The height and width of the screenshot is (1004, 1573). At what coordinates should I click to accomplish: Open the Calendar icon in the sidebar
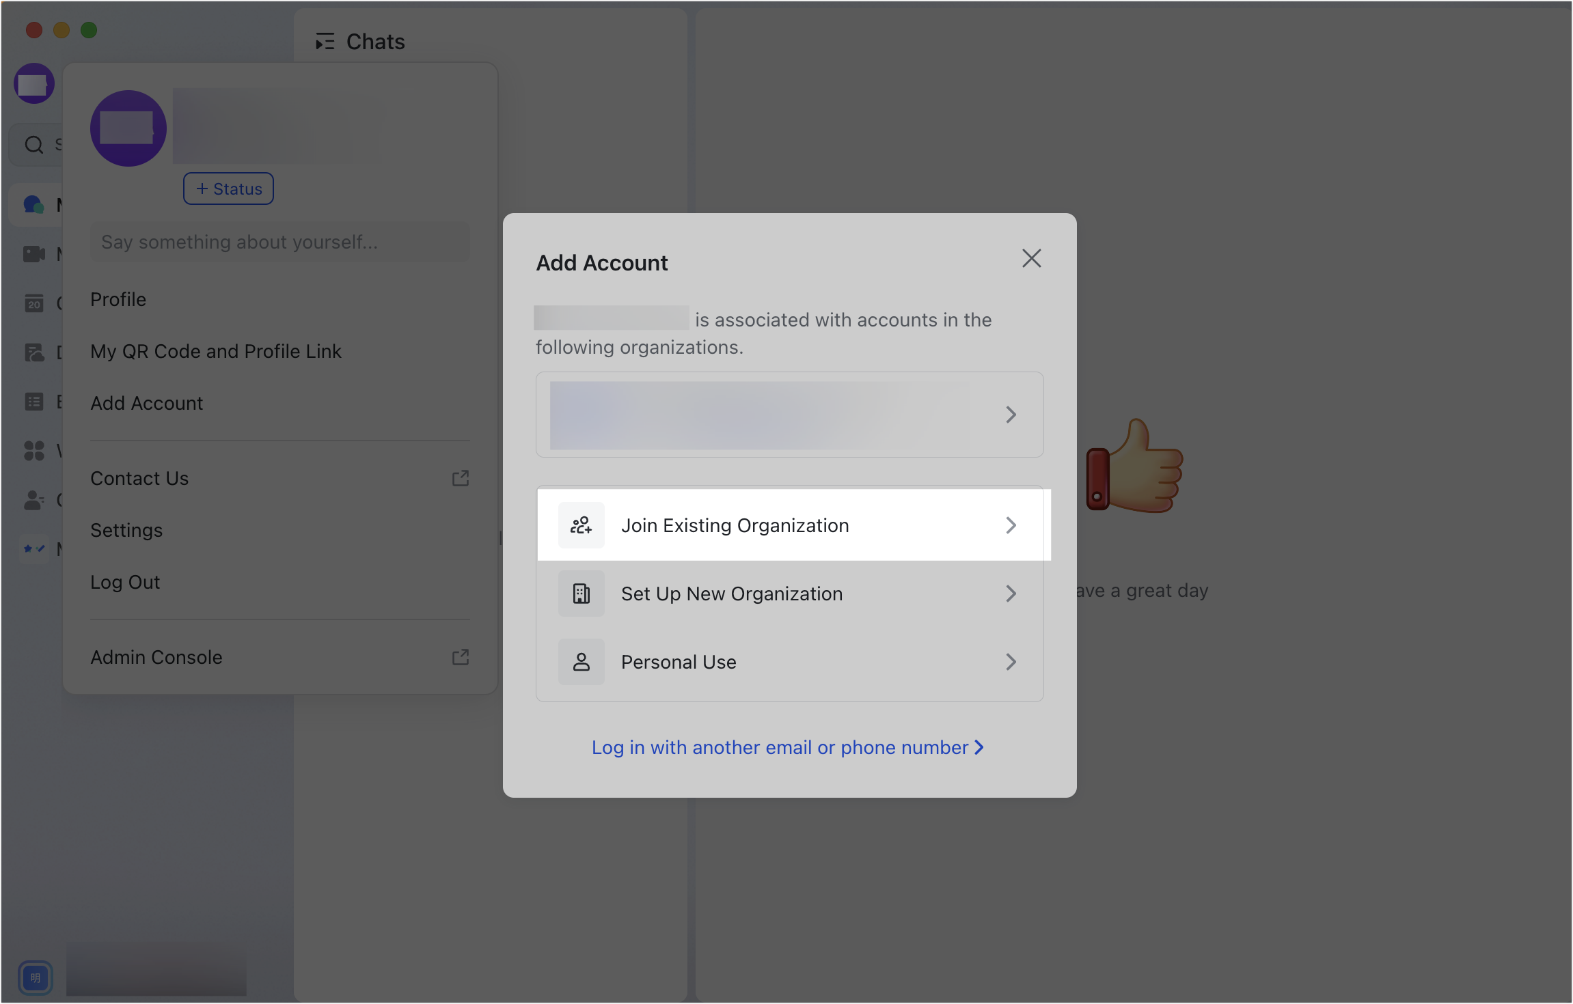[x=34, y=303]
